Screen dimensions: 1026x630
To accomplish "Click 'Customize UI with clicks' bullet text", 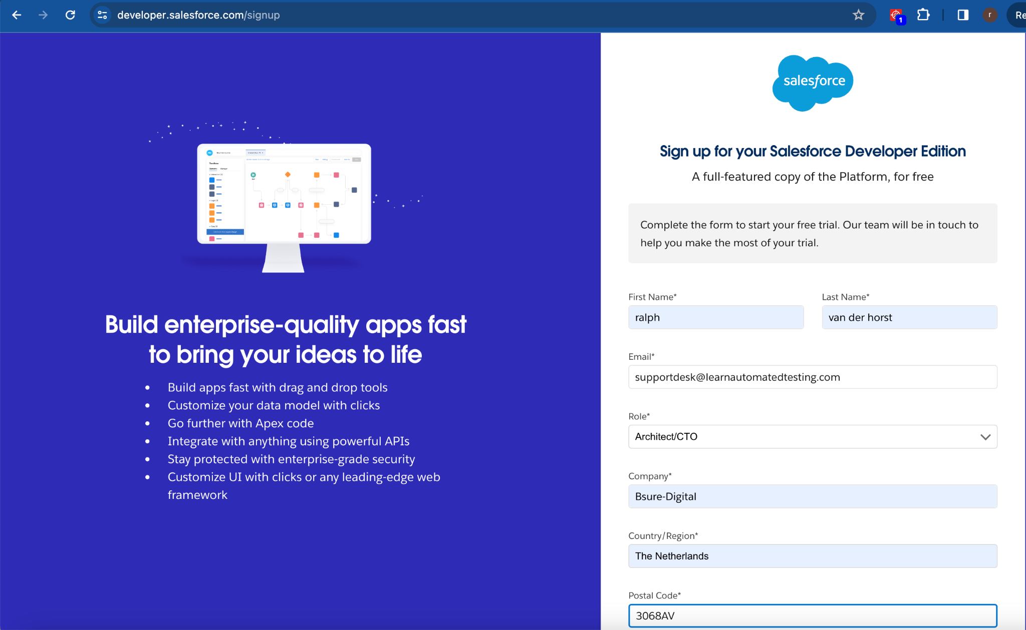I will (x=304, y=486).
